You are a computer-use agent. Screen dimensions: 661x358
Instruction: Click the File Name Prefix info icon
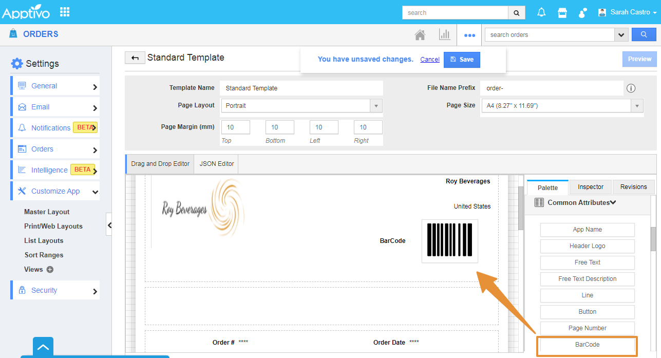[631, 88]
